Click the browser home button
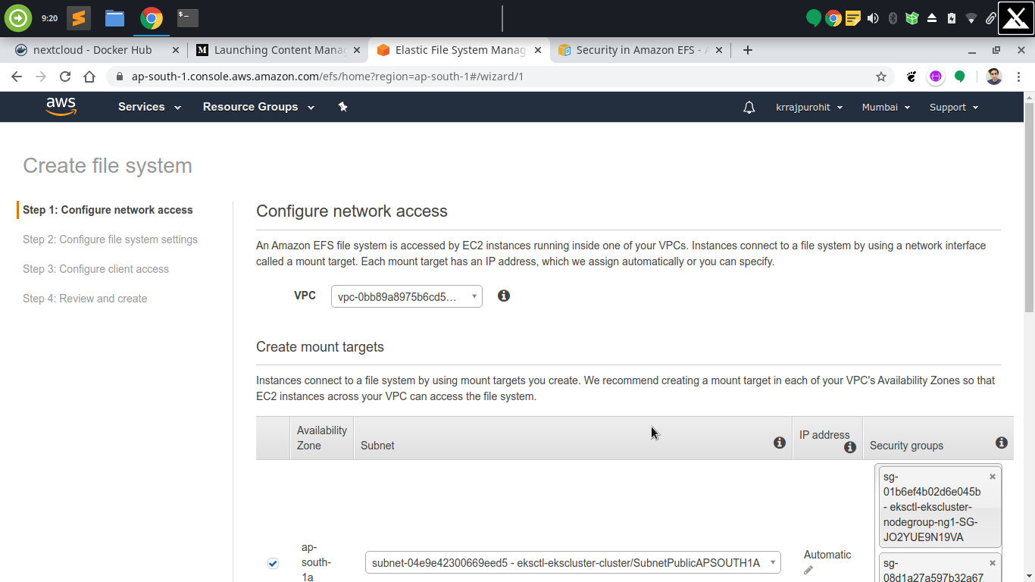 coord(89,77)
